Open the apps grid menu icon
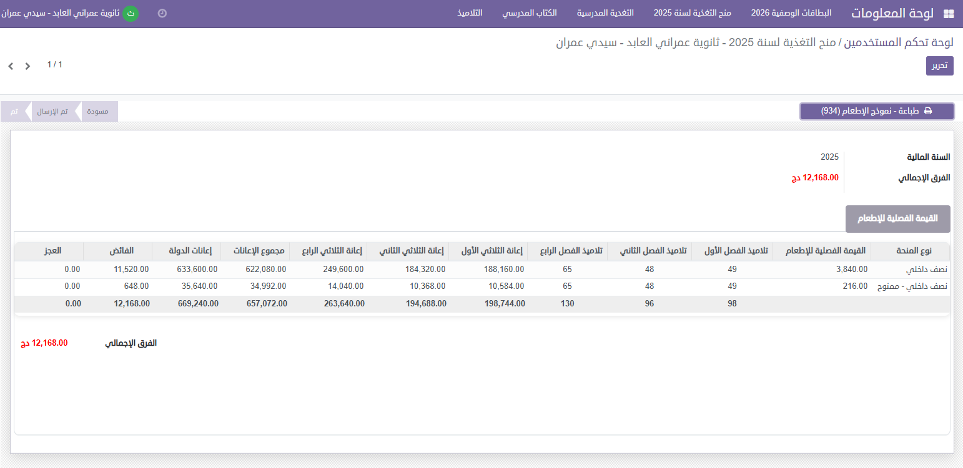963x468 pixels. coord(948,14)
